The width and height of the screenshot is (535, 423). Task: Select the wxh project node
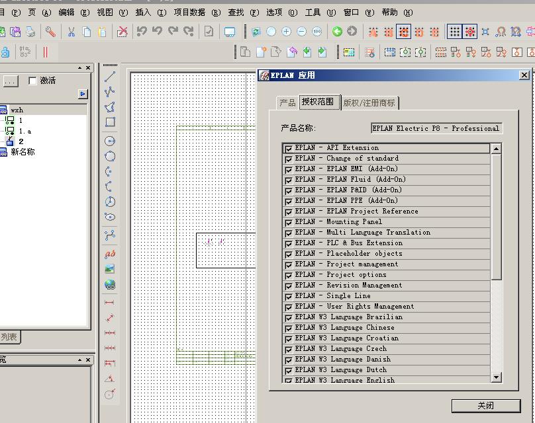[17, 110]
